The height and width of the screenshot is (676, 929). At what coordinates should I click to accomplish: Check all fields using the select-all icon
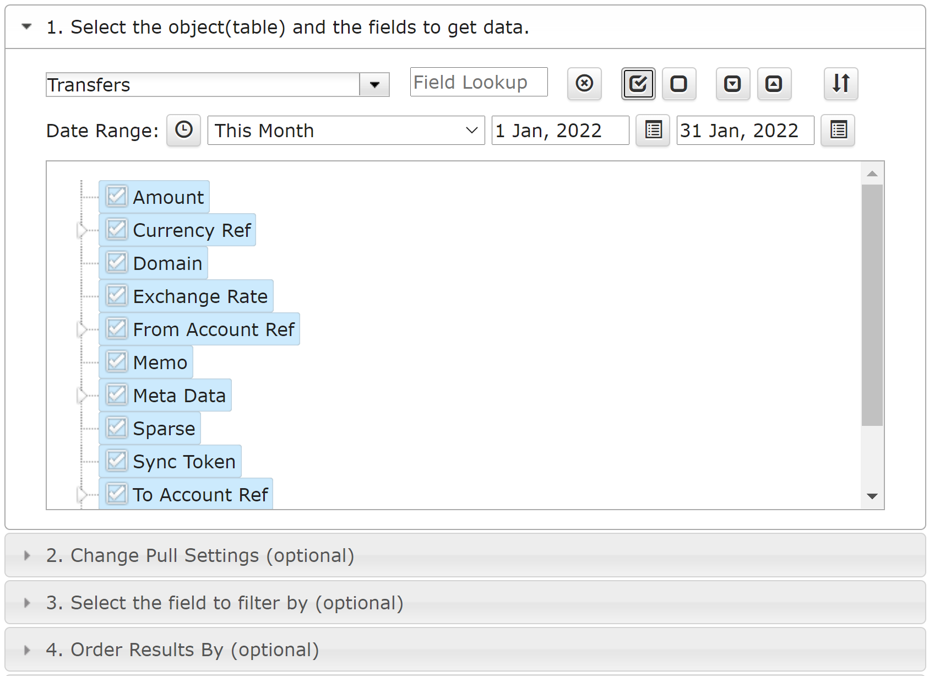click(638, 84)
